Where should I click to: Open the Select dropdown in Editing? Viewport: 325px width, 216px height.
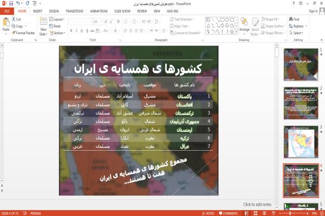[296, 33]
